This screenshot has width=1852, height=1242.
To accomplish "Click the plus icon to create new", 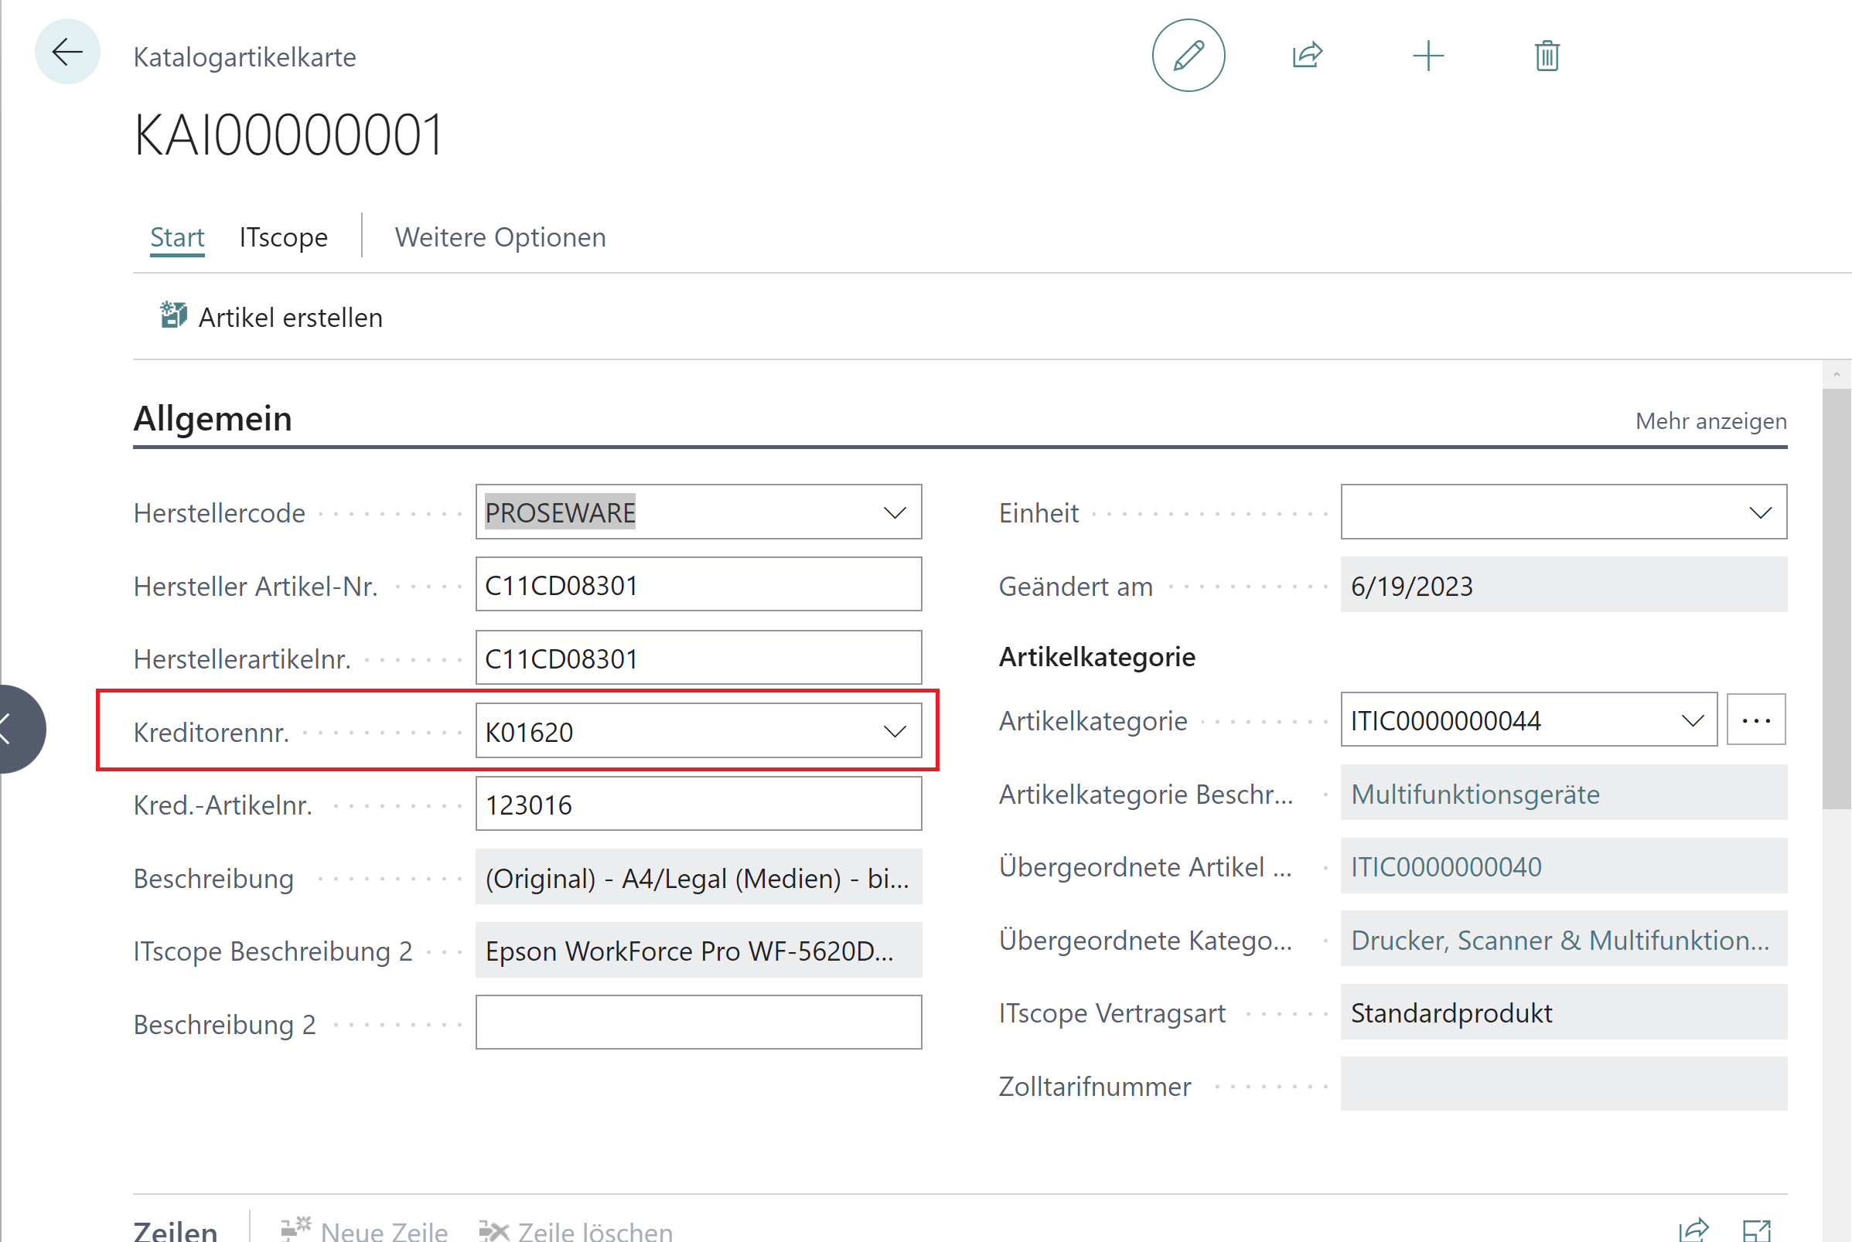I will 1427,56.
